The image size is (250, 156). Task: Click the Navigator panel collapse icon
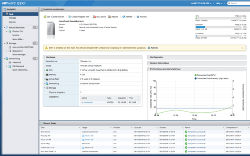tap(36, 9)
